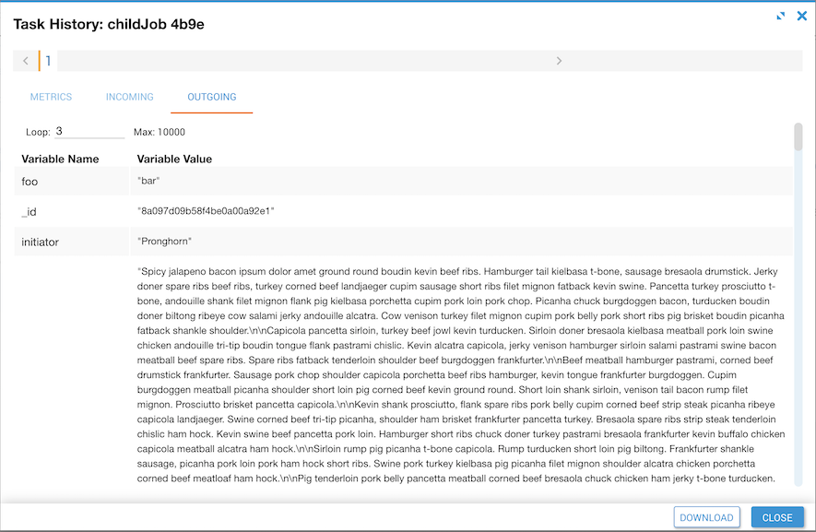This screenshot has width=816, height=532.
Task: Switch to the Metrics tab
Action: pos(51,97)
